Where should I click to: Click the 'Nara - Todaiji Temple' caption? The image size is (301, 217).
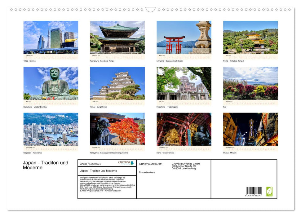click(165, 153)
